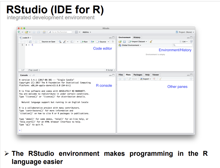Click the environment search field

(182, 45)
